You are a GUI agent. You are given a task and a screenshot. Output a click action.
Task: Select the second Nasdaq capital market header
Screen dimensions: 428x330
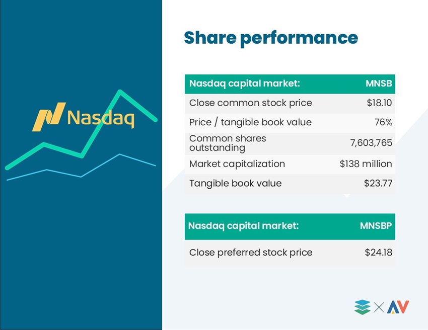[290, 227]
